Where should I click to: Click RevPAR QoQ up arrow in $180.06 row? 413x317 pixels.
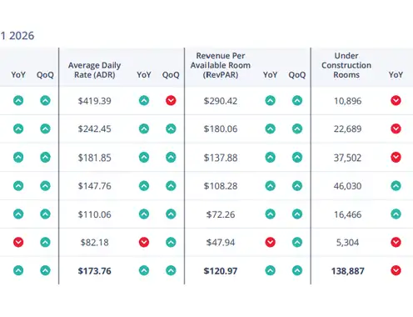(297, 128)
